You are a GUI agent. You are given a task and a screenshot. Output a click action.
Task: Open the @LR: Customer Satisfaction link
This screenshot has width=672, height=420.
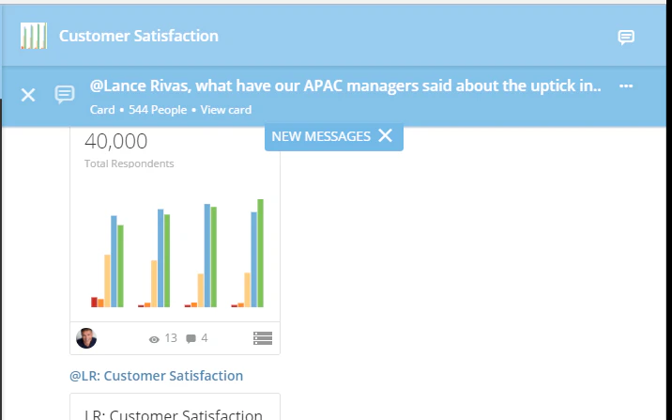pyautogui.click(x=157, y=376)
